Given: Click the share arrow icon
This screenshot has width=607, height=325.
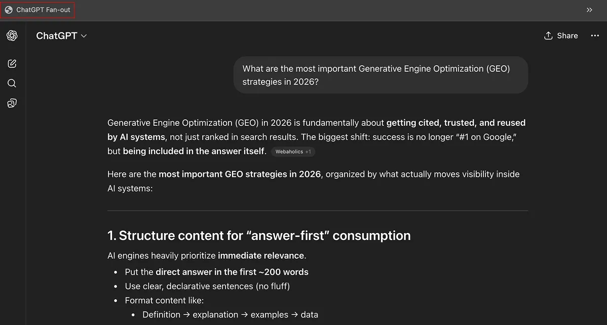Looking at the screenshot, I should pyautogui.click(x=548, y=35).
